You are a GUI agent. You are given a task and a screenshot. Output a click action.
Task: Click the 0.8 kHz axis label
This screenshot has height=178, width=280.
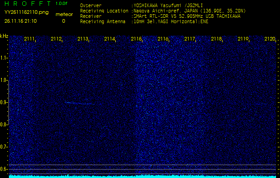(4, 125)
